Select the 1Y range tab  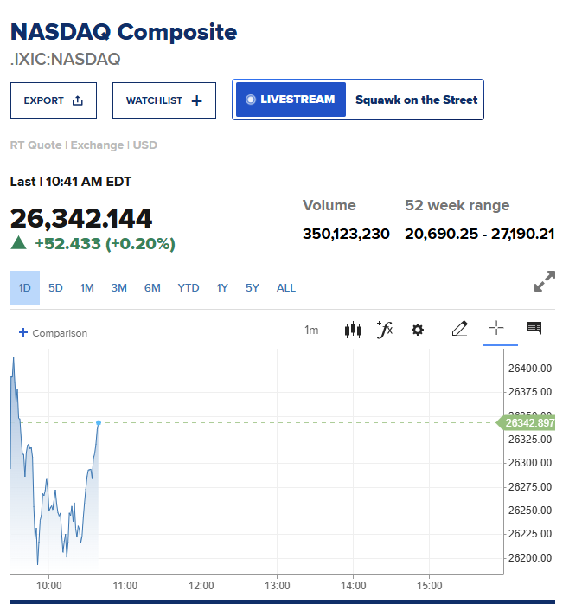tap(222, 288)
